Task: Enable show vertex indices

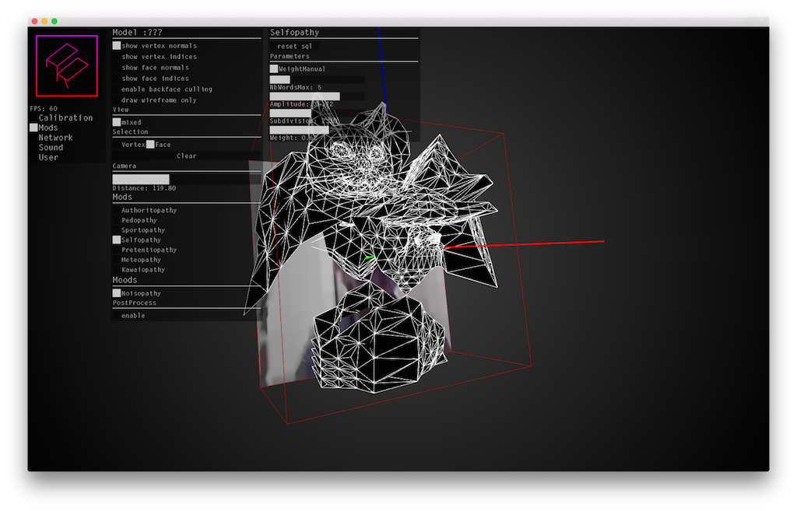Action: point(115,56)
